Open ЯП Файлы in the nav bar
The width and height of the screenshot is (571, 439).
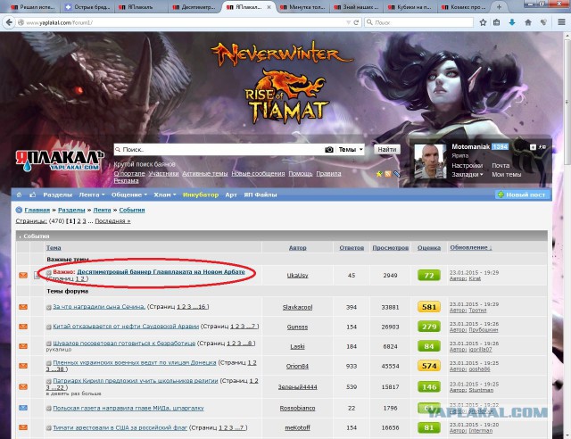(261, 195)
